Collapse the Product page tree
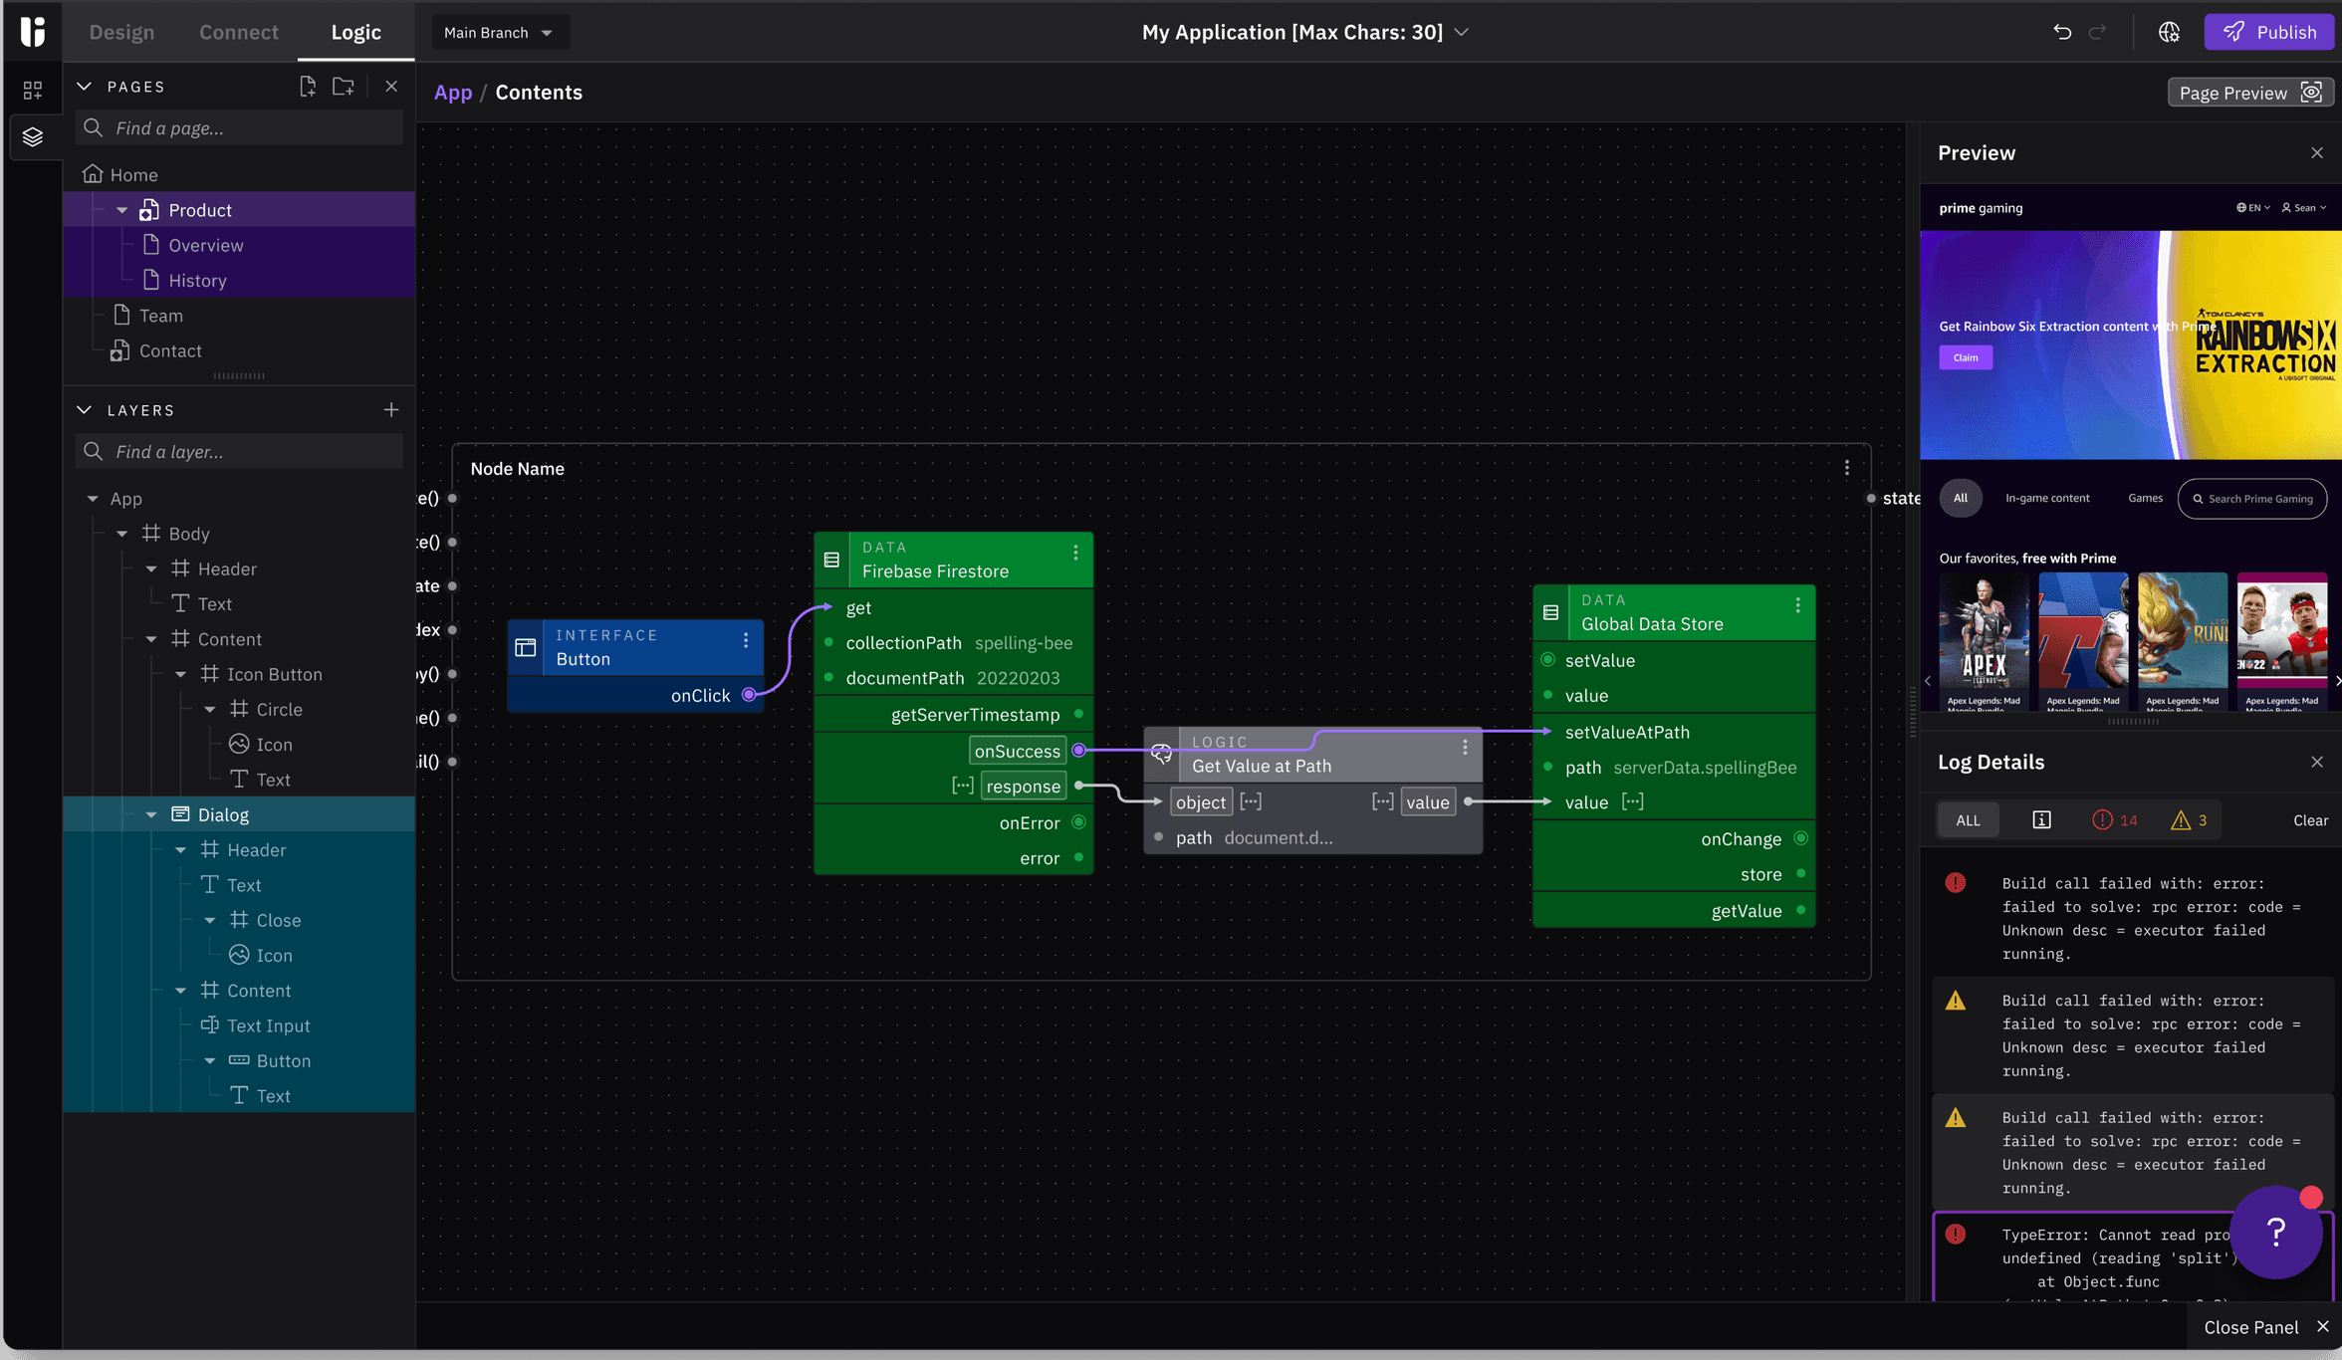The height and width of the screenshot is (1360, 2342). pyautogui.click(x=122, y=210)
